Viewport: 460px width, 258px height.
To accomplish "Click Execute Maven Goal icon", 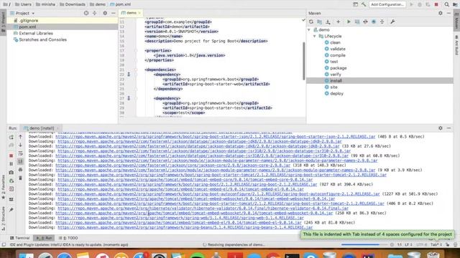I will click(x=357, y=21).
